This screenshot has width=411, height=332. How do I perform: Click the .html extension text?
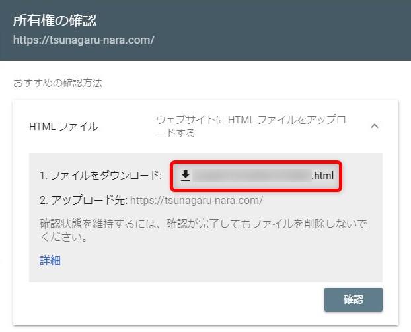pos(322,175)
